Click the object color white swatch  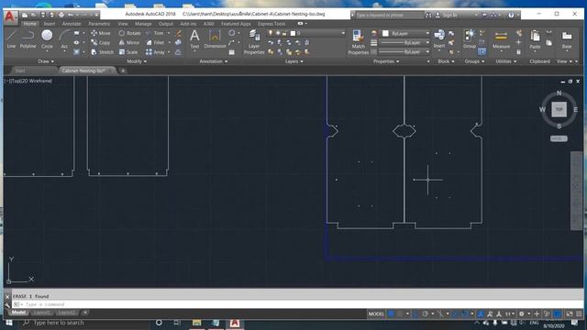click(385, 33)
